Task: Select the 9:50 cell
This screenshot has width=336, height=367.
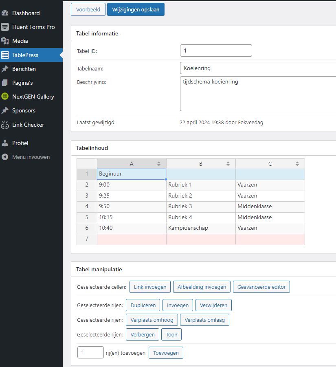Action: [132, 207]
